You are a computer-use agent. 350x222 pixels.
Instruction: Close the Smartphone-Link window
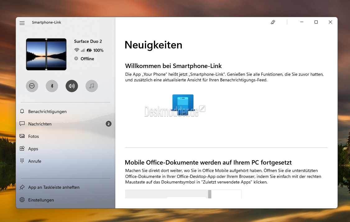pyautogui.click(x=330, y=22)
